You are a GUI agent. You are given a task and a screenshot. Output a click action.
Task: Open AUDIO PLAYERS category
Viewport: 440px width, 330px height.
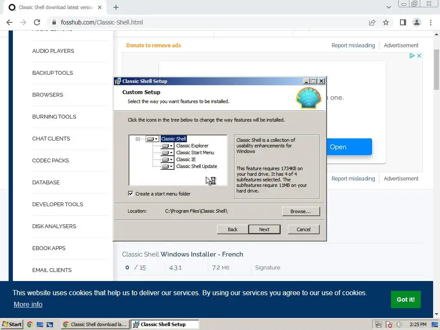[53, 51]
